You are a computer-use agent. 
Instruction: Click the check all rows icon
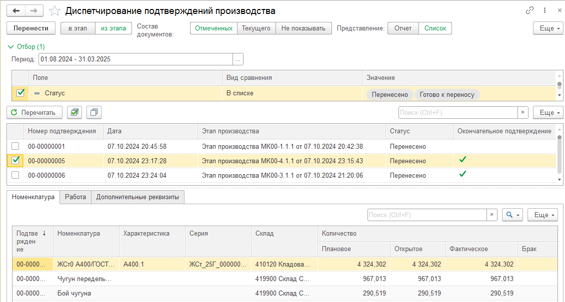click(x=74, y=112)
